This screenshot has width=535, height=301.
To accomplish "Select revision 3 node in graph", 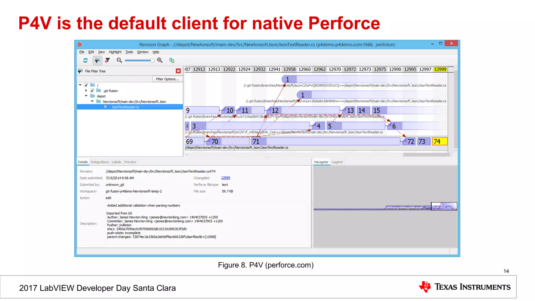I will pos(250,126).
